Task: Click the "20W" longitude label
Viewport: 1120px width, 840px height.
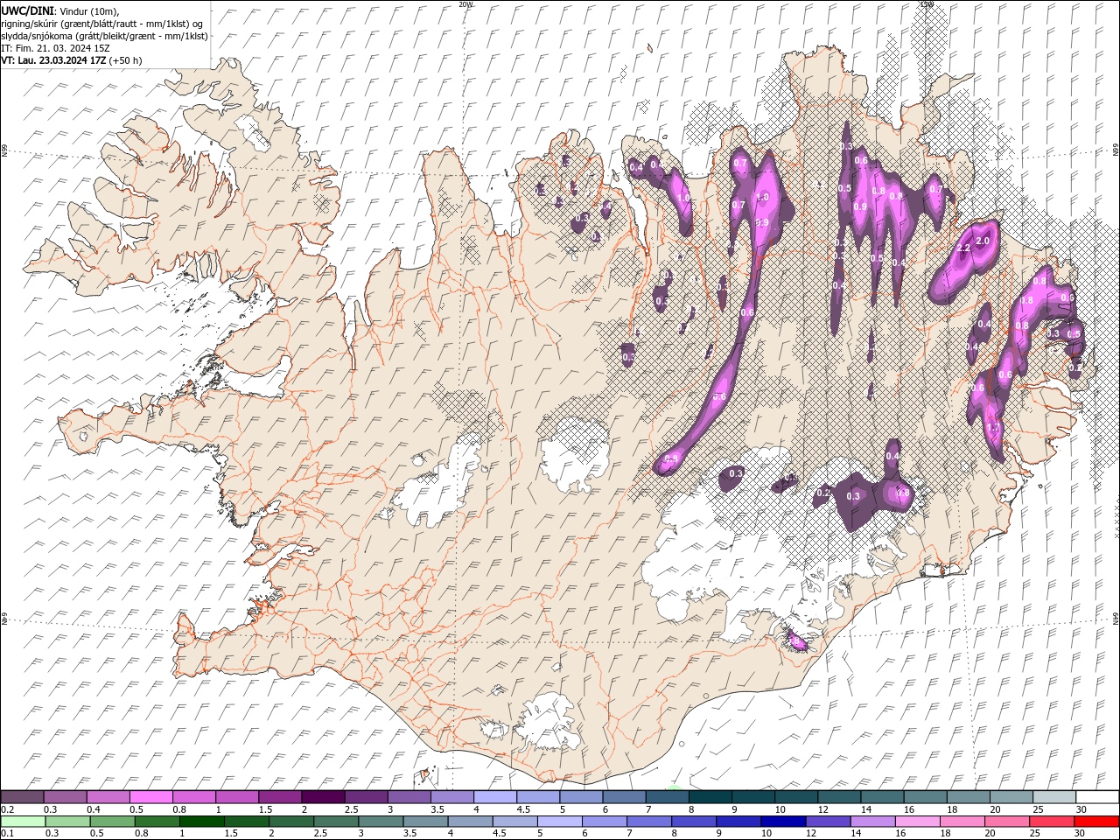Action: point(465,3)
